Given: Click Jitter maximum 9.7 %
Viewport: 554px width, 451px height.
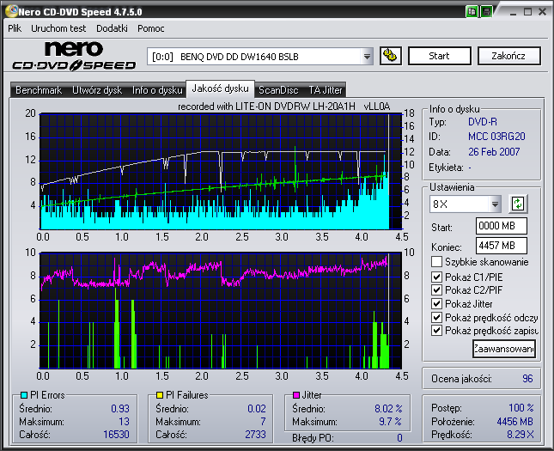Looking at the screenshot, I should click(x=391, y=422).
